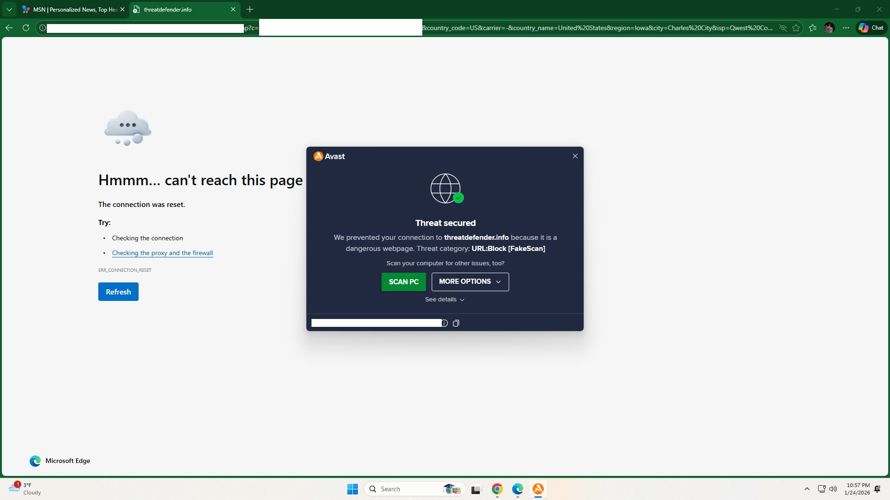Click the browser back arrow
Viewport: 890px width, 500px height.
9,28
